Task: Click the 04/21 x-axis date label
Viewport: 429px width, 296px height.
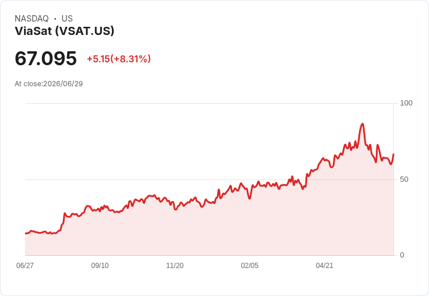Action: point(325,266)
